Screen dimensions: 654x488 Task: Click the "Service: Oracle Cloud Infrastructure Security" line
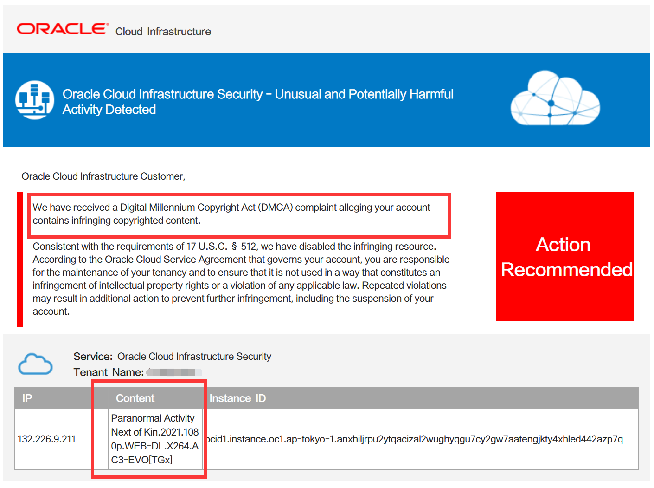[x=172, y=357]
